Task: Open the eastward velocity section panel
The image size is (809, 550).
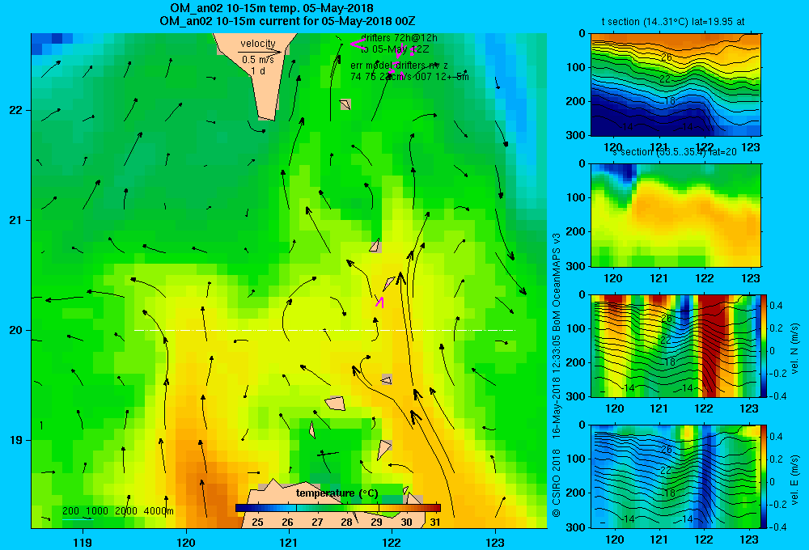Action: pyautogui.click(x=676, y=476)
